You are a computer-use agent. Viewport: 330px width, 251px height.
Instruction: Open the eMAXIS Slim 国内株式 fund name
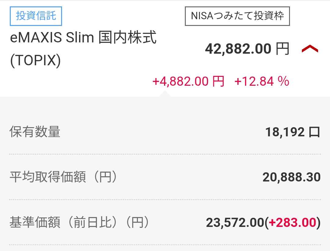pos(83,38)
